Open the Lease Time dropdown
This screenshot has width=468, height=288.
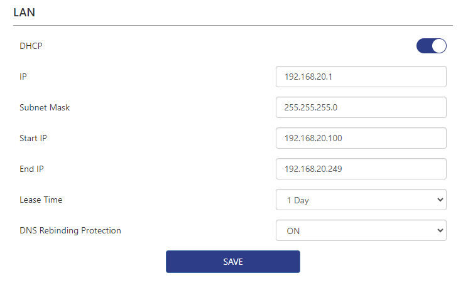(361, 200)
